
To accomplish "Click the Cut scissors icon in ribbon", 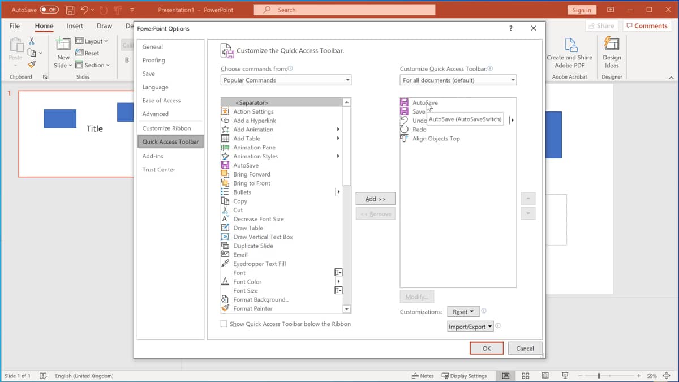I will coord(32,41).
